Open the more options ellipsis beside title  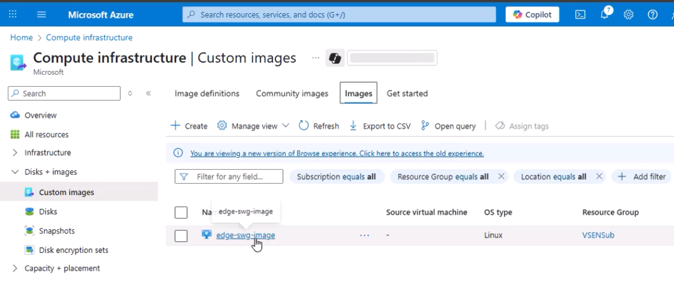316,58
